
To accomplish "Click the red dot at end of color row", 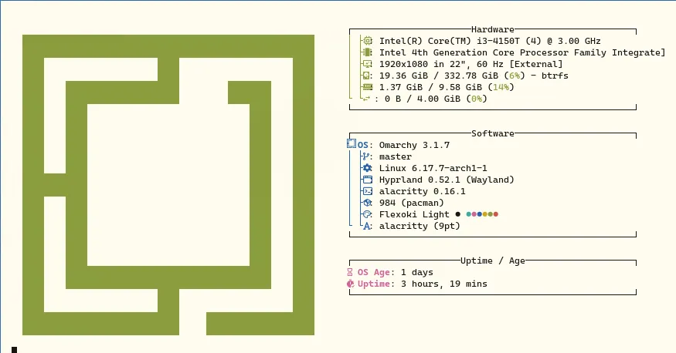I will pyautogui.click(x=496, y=214).
